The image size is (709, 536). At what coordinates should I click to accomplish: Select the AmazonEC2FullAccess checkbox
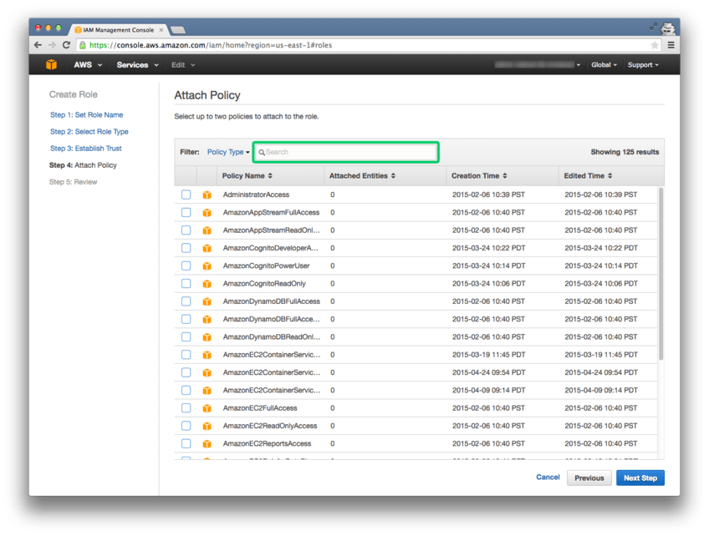[186, 407]
